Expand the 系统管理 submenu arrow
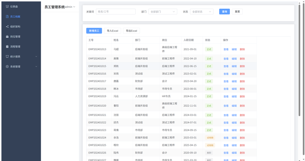 pos(36,66)
